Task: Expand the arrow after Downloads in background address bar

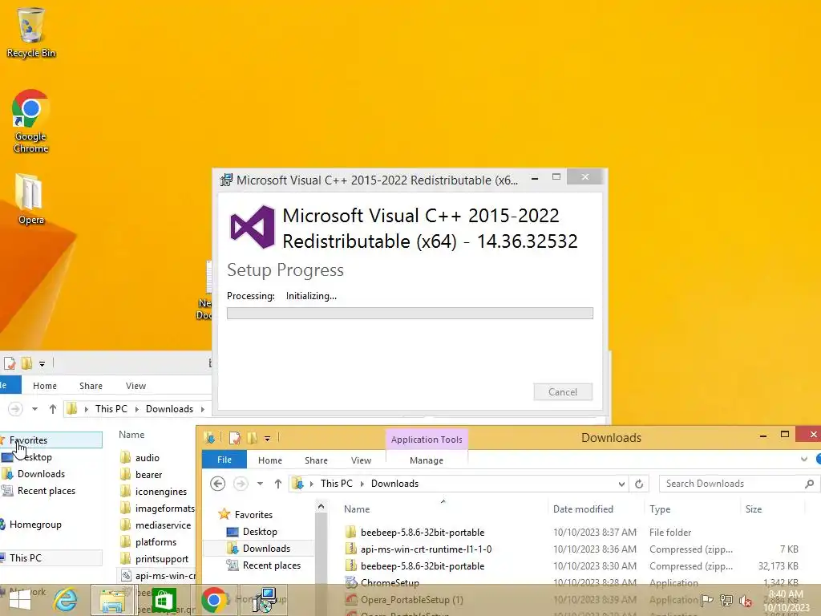Action: 203,408
